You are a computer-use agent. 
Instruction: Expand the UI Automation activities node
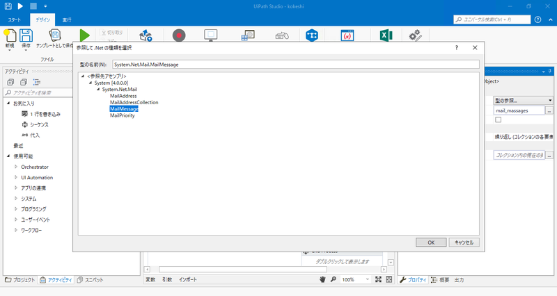(16, 177)
